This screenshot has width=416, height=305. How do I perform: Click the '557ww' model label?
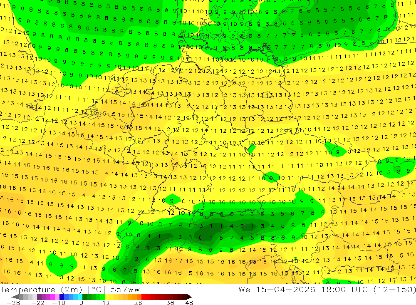tap(125, 290)
